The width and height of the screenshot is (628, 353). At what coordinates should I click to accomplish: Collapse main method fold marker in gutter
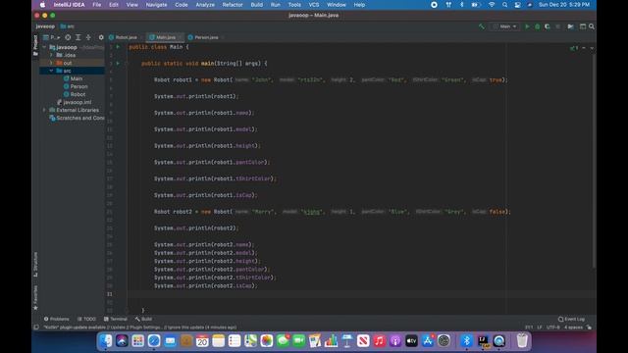coord(126,63)
